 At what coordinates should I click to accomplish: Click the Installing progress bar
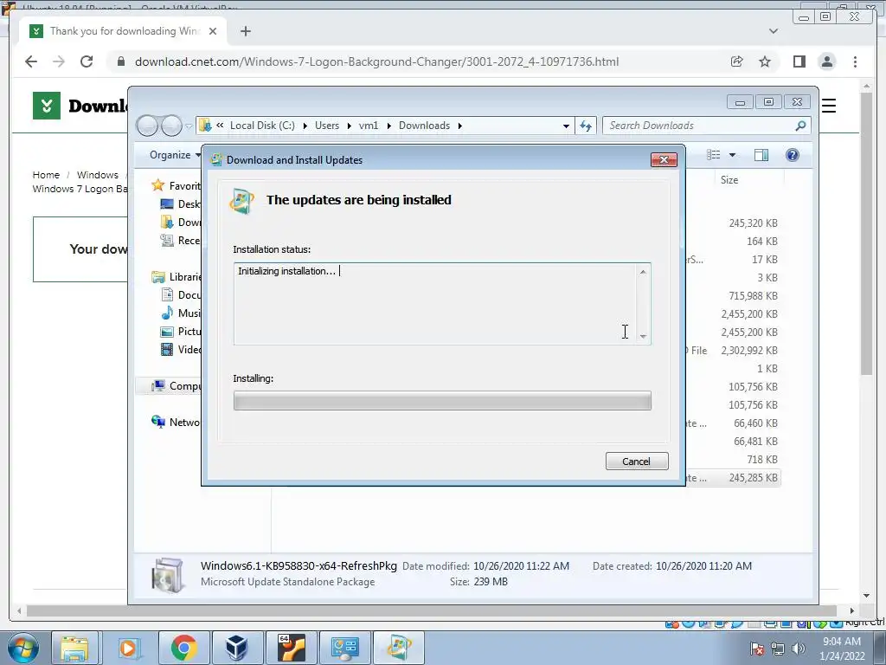click(x=442, y=401)
